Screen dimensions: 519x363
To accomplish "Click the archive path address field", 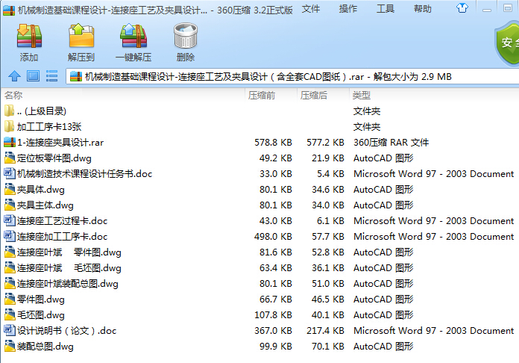I will [292, 77].
